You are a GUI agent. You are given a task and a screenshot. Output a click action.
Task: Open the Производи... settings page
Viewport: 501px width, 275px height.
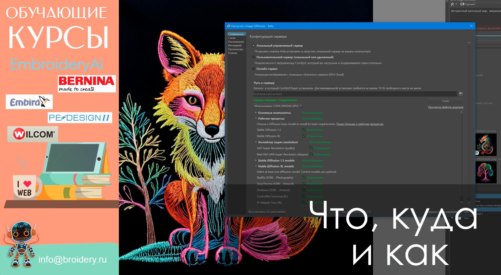[236, 49]
